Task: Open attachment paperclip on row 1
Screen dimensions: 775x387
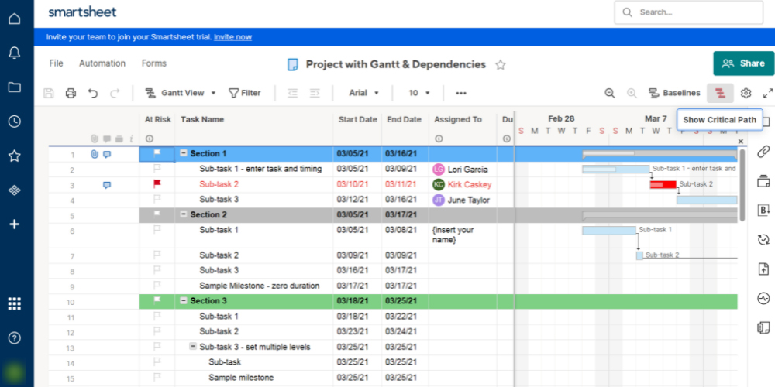Action: [x=95, y=154]
